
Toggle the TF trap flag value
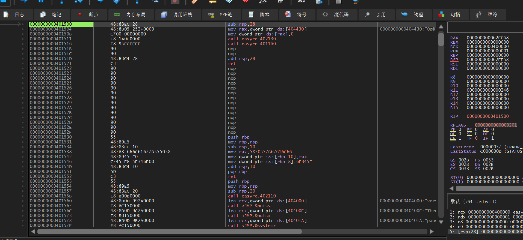476,138
